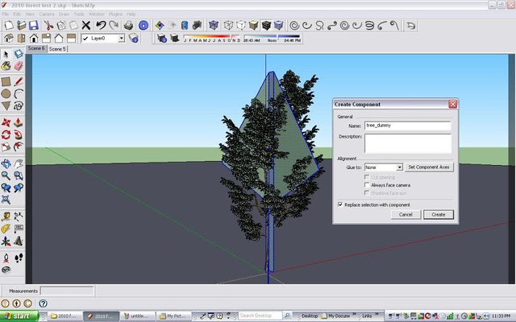Switch to Wireframe face style
The height and width of the screenshot is (322, 516).
click(x=228, y=25)
